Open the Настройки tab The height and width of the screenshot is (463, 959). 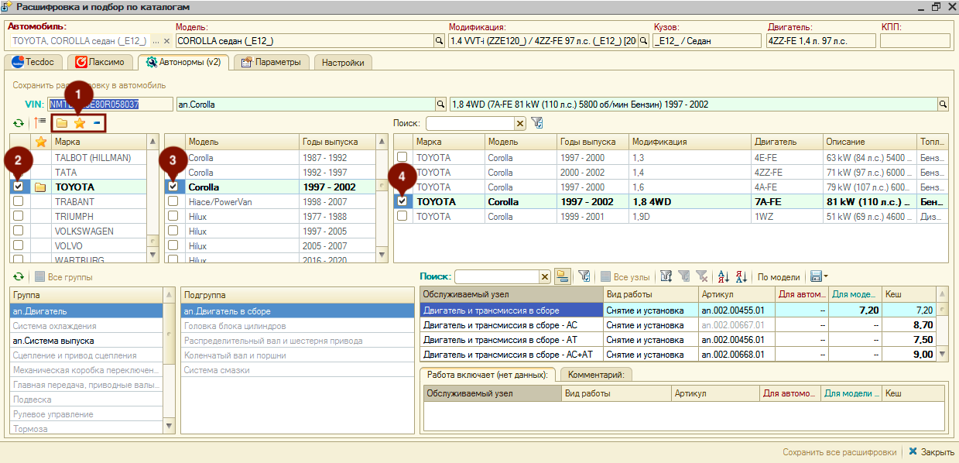343,62
